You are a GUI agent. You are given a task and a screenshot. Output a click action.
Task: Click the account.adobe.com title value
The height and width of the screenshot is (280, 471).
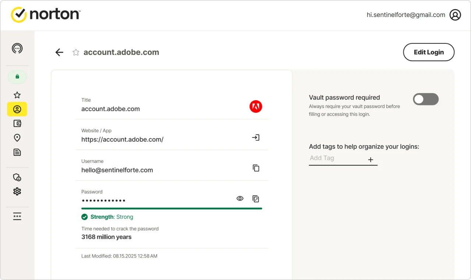[110, 109]
